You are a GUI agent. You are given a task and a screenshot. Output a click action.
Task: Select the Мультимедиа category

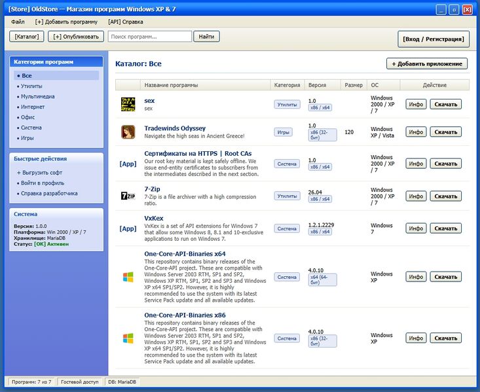coord(37,96)
